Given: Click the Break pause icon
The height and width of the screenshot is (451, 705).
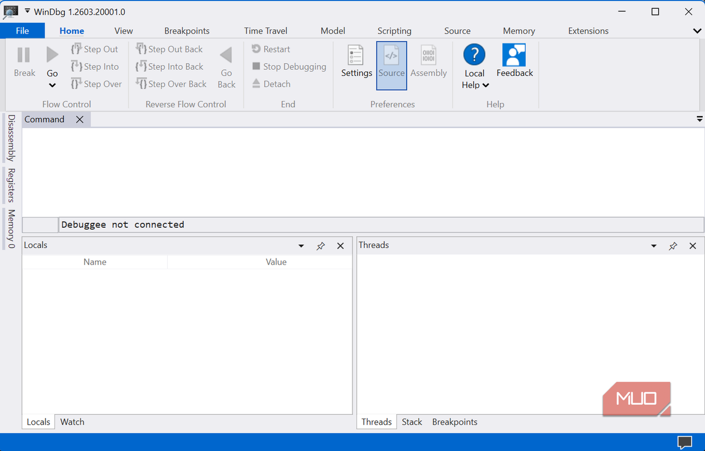Looking at the screenshot, I should coord(24,55).
